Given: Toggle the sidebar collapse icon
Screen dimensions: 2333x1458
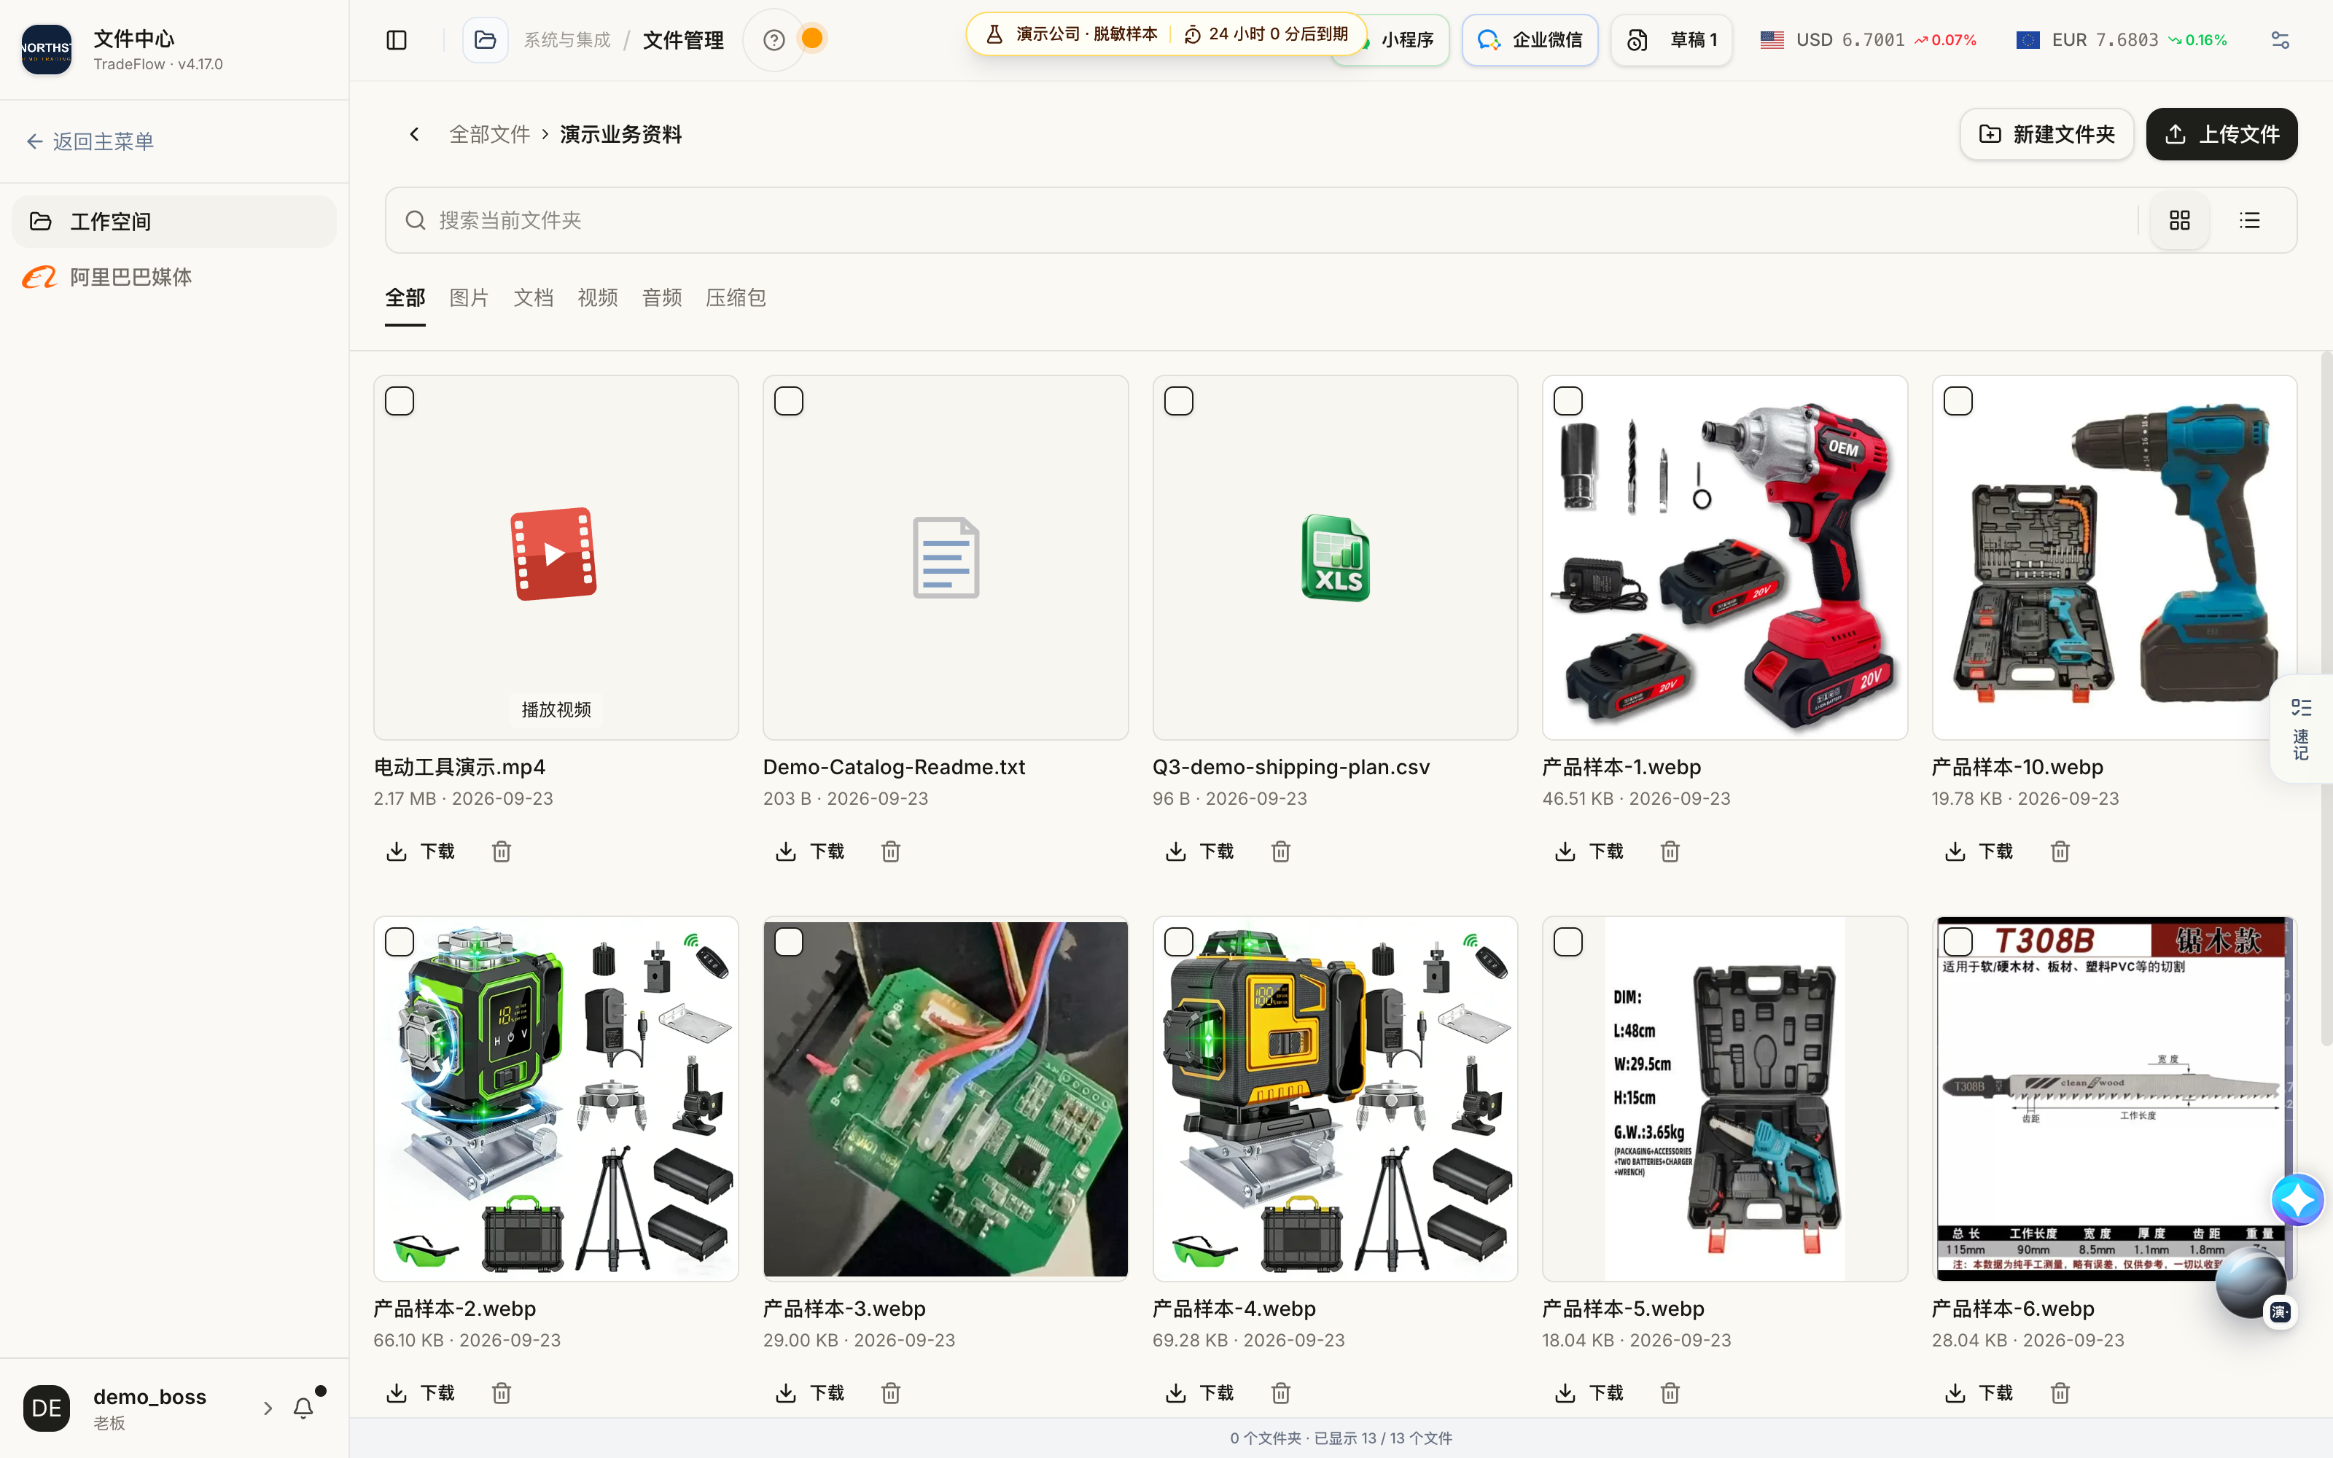Looking at the screenshot, I should tap(396, 39).
